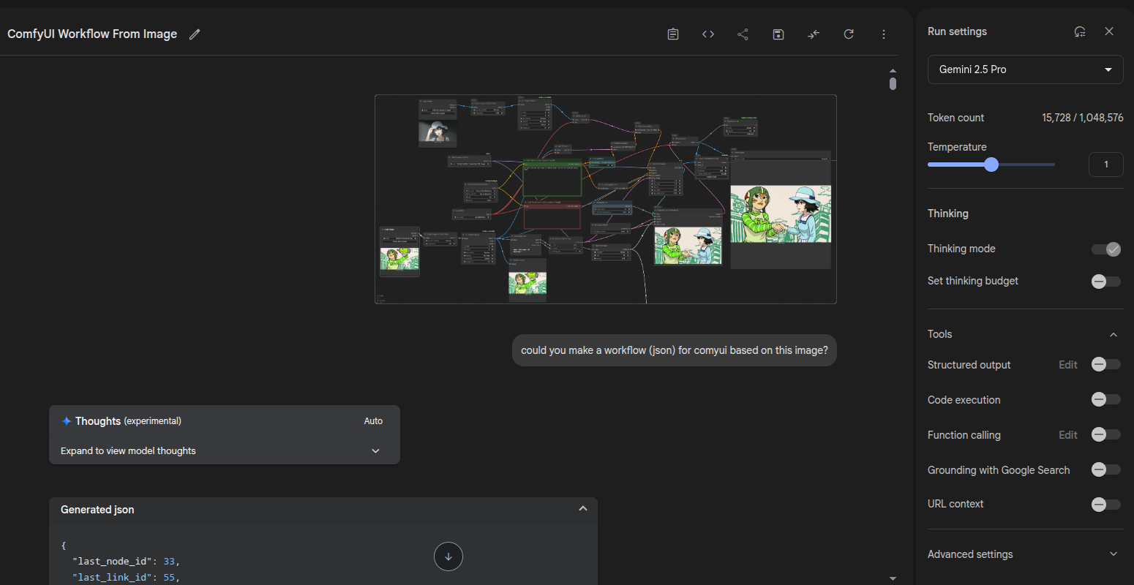Open the Gemini 2.5 Pro model dropdown
The height and width of the screenshot is (585, 1134).
point(1025,69)
